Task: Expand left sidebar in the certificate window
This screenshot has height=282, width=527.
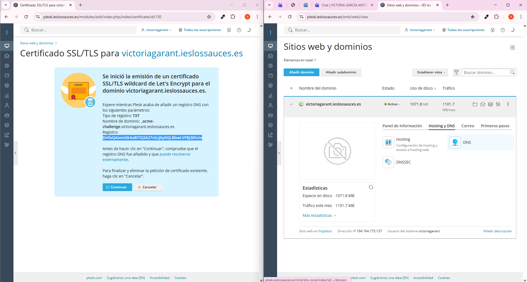Action: [x=15, y=153]
